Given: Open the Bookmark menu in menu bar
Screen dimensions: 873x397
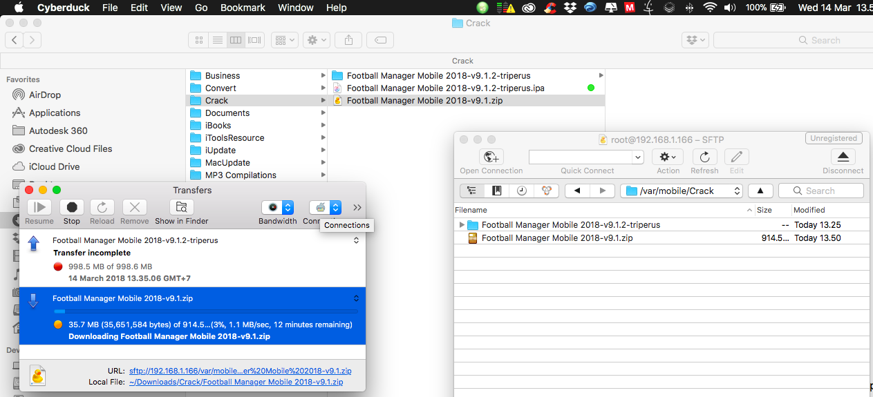Looking at the screenshot, I should pos(243,8).
